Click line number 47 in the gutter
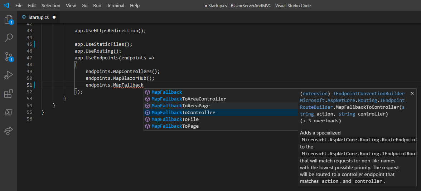Image resolution: width=421 pixels, height=191 pixels. click(x=29, y=58)
